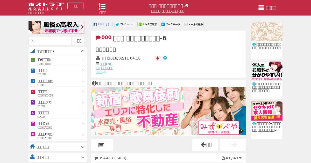
Task: Click the red number 4 rank badge
Action: (x=33, y=92)
